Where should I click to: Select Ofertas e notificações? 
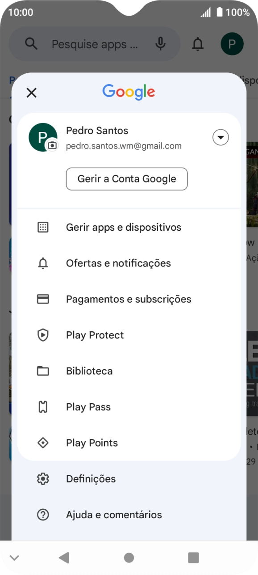coord(118,263)
